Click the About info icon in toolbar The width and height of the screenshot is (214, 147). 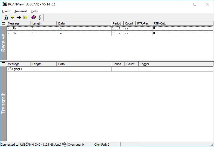click(x=40, y=17)
